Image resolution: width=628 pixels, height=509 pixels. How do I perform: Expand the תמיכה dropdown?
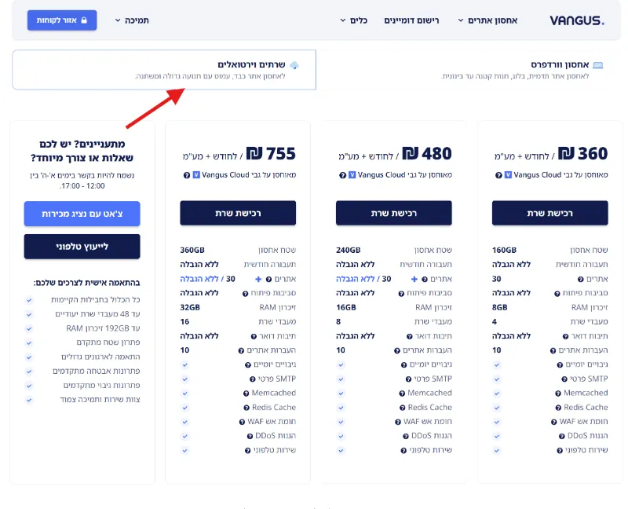click(132, 20)
